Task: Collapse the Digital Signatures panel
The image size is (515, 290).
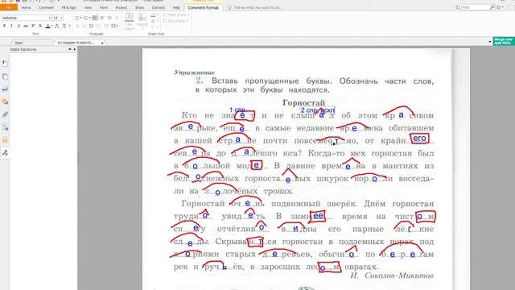Action: pyautogui.click(x=74, y=49)
